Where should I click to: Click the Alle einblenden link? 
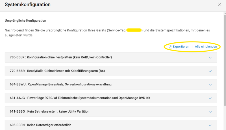click(x=206, y=47)
